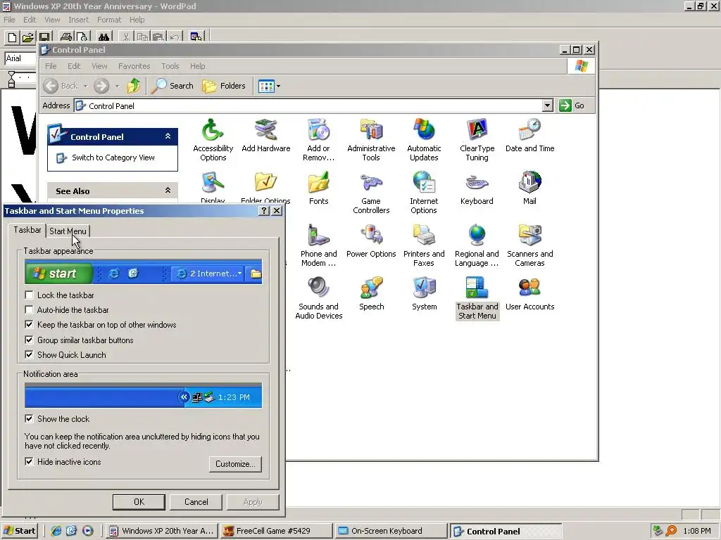Open Sounds and Audio Devices icon

(318, 298)
